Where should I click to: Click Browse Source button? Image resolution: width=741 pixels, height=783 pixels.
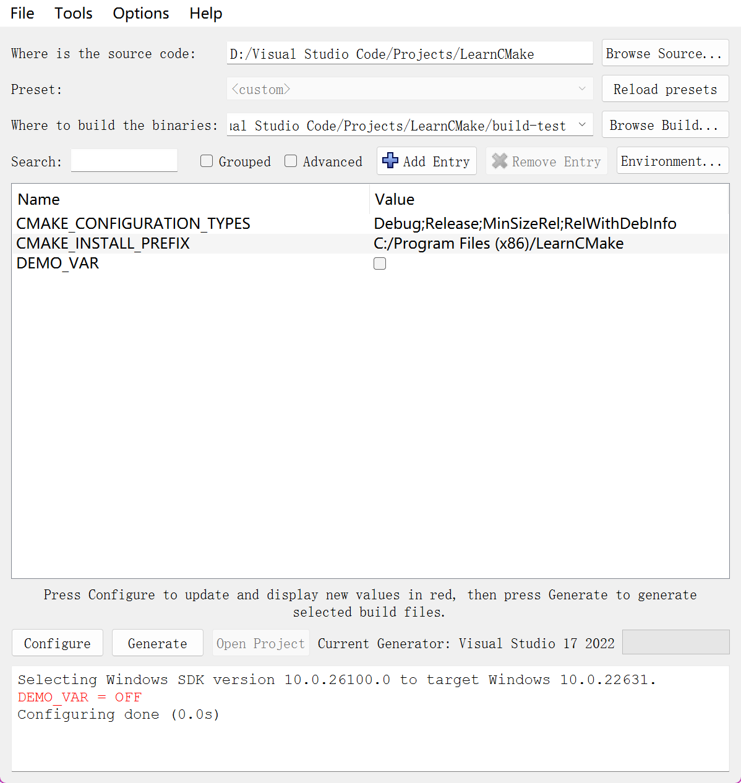tap(664, 54)
